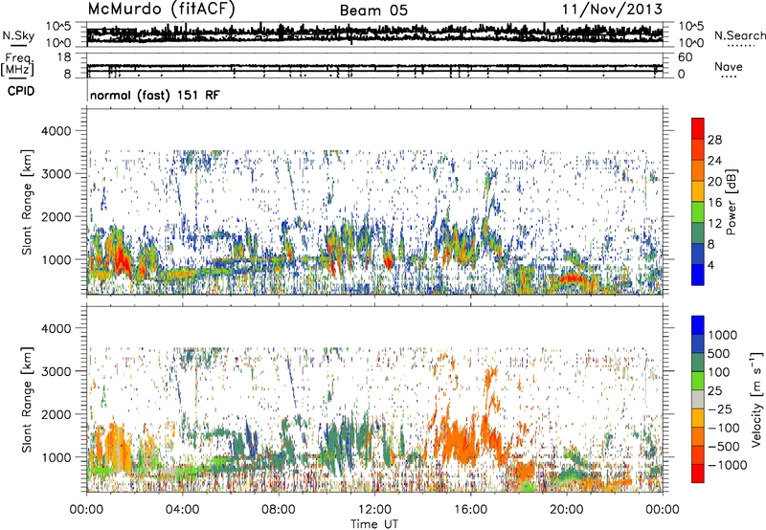Click the "500" label on Velocity color bar
The width and height of the screenshot is (766, 530).
(719, 353)
